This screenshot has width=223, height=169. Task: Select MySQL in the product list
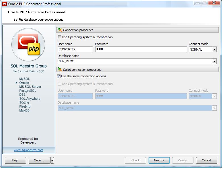click(24, 79)
